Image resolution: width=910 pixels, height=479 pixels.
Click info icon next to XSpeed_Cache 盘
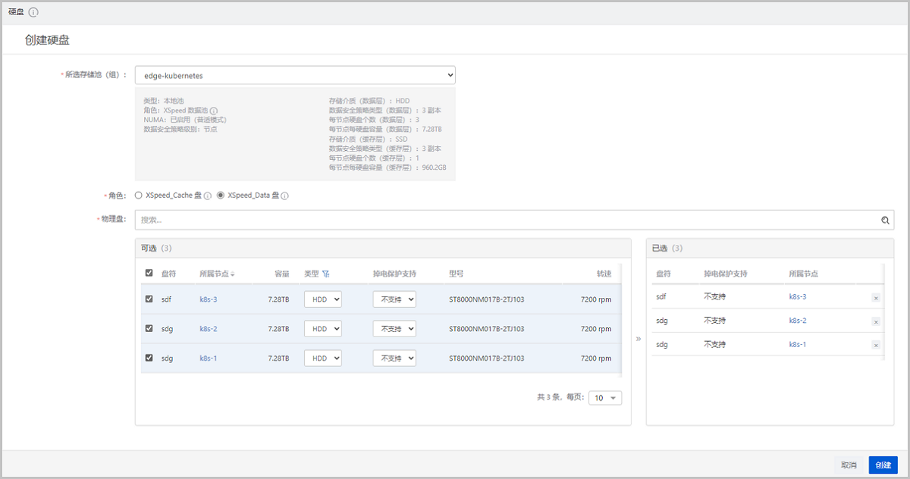207,196
